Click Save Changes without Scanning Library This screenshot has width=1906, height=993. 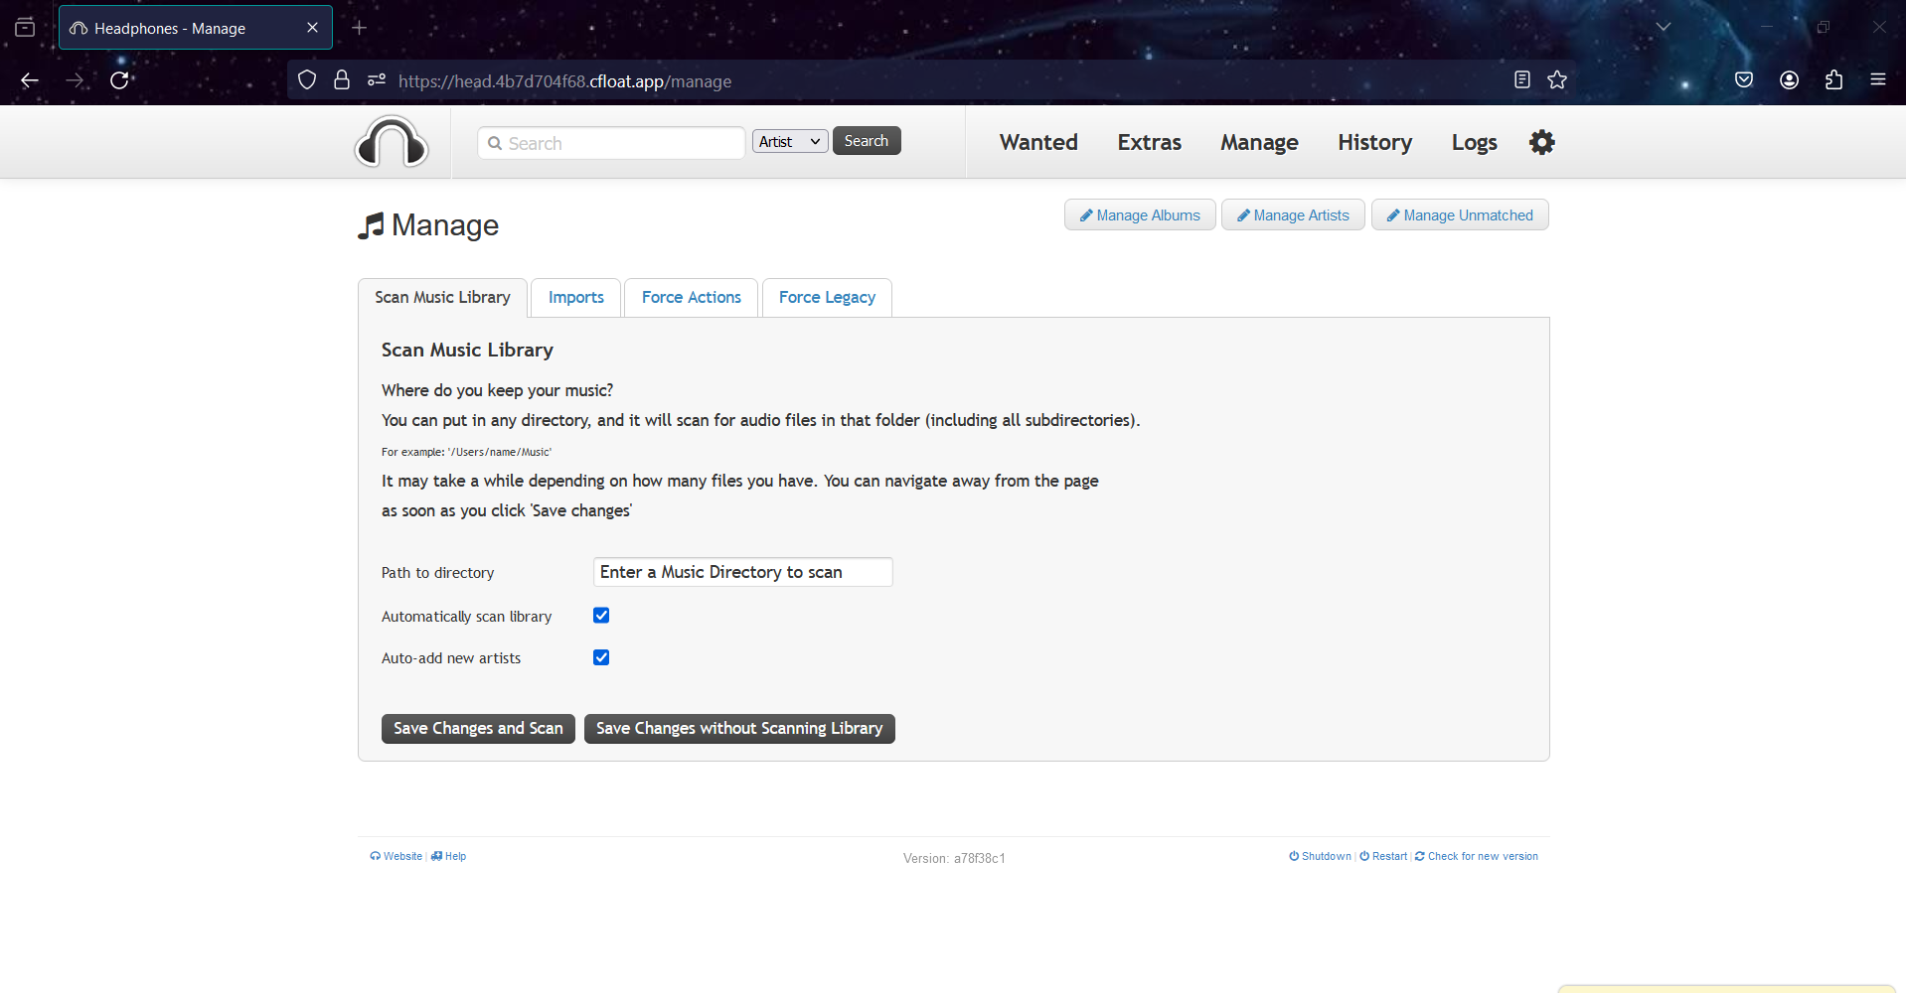point(739,728)
